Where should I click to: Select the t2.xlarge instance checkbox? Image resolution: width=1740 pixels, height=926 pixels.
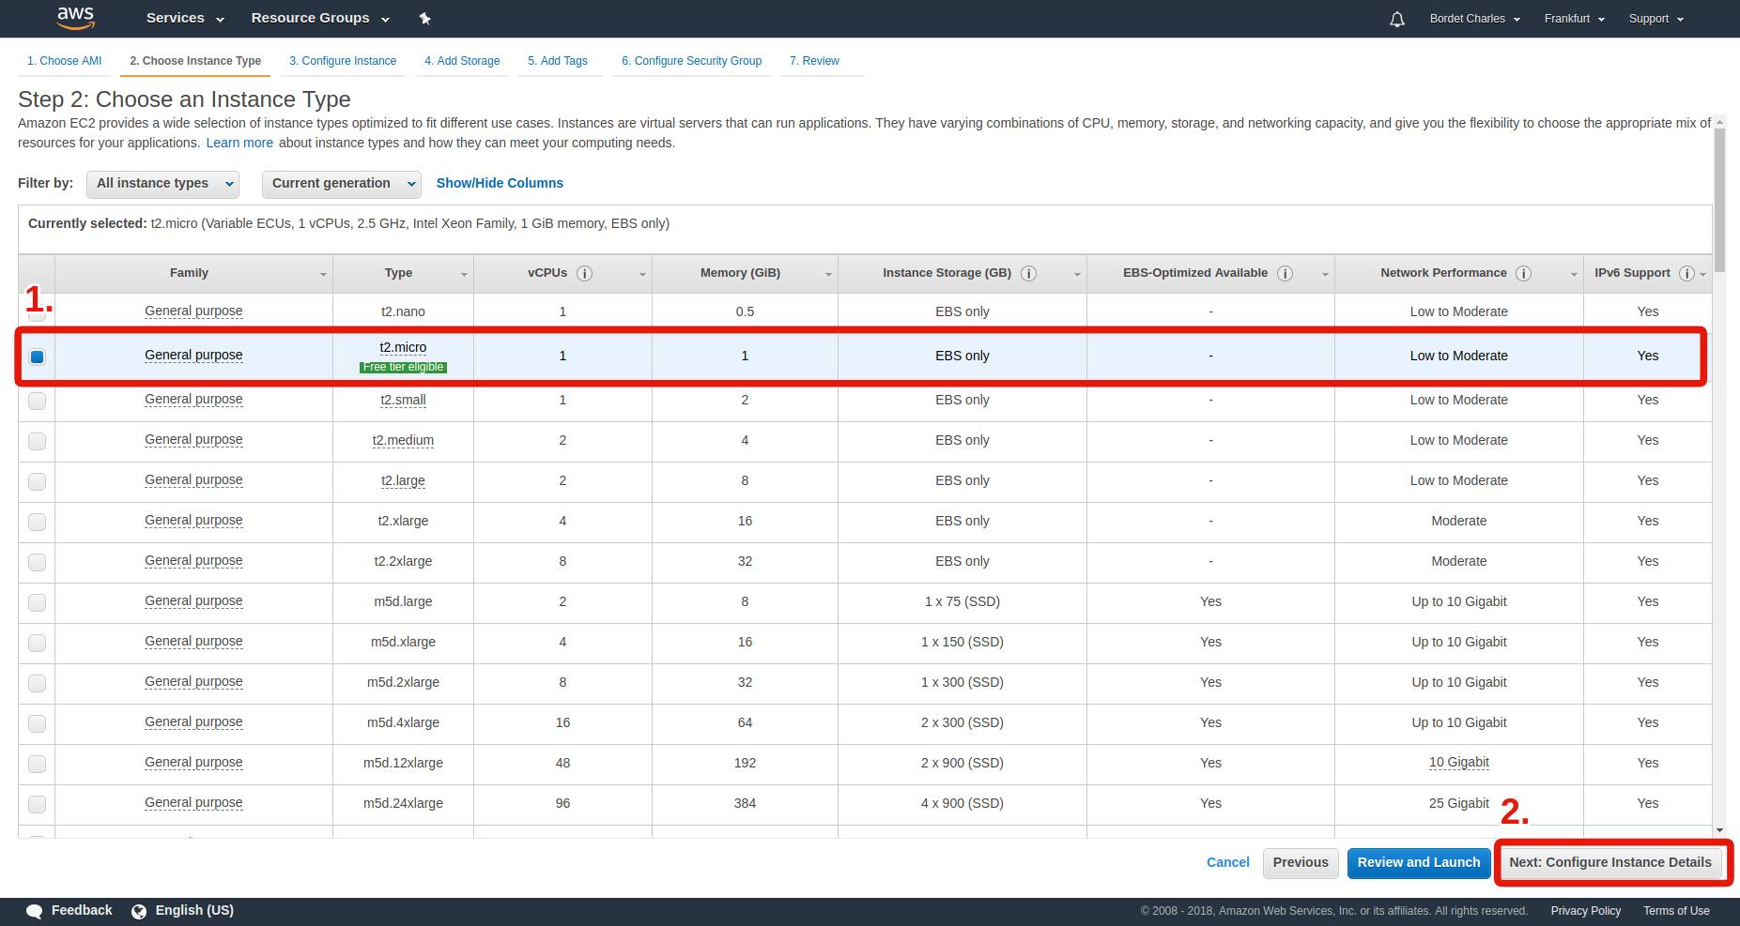(x=37, y=522)
